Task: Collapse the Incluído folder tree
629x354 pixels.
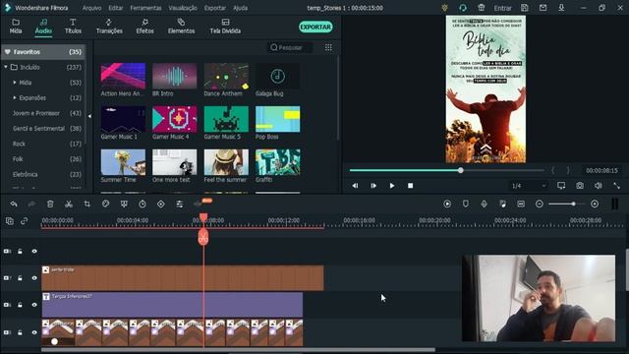Action: [x=6, y=67]
